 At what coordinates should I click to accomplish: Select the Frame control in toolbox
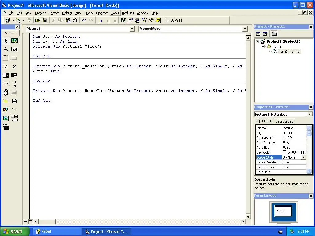[x=6, y=58]
